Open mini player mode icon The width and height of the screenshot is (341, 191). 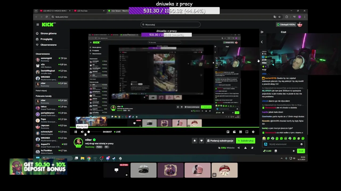coord(228,132)
